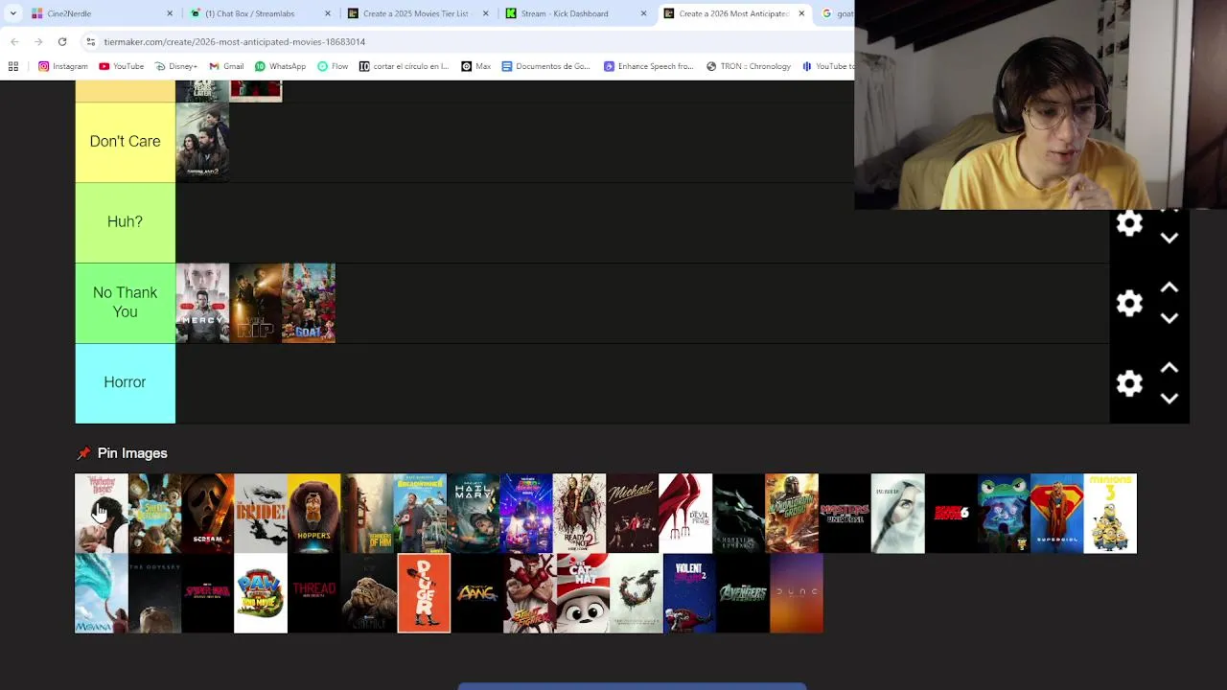
Task: Open the 'cortar el círculo' bookmark
Action: coord(404,66)
